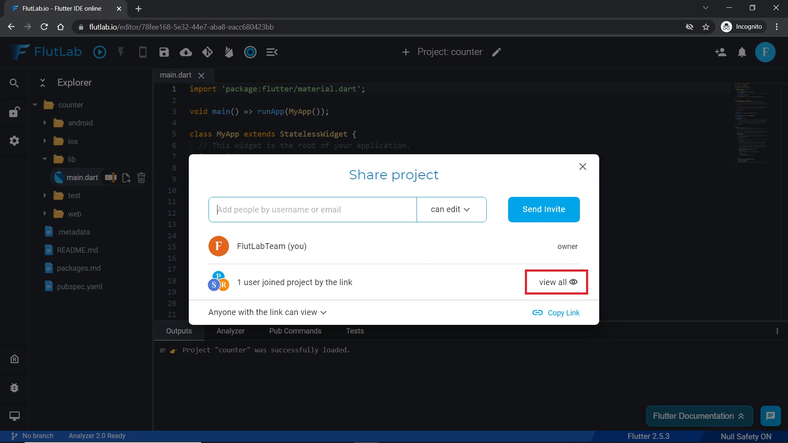Switch to the Analyzer tab
This screenshot has width=788, height=443.
[x=231, y=331]
